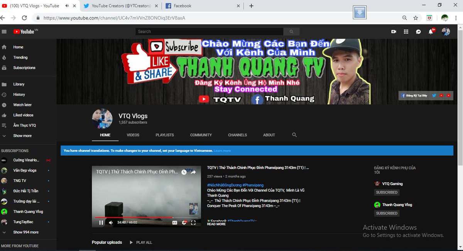
Task: Switch to the ABOUT tab
Action: [x=269, y=135]
